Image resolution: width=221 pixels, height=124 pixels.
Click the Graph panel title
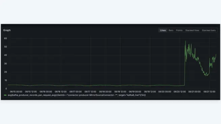[x=7, y=30]
